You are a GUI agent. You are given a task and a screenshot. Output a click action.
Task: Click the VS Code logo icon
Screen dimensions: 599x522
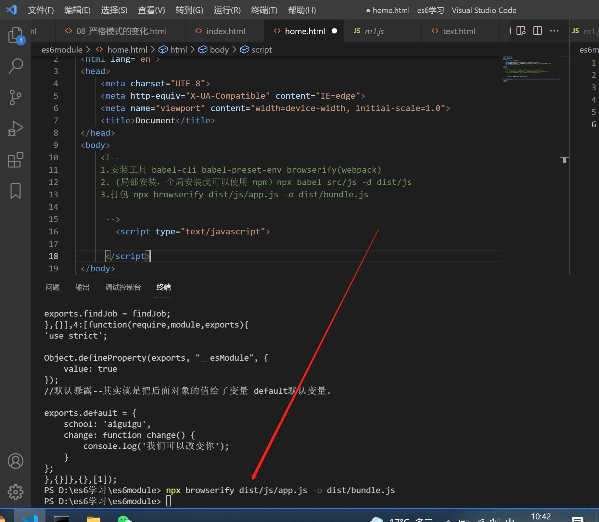[x=11, y=10]
